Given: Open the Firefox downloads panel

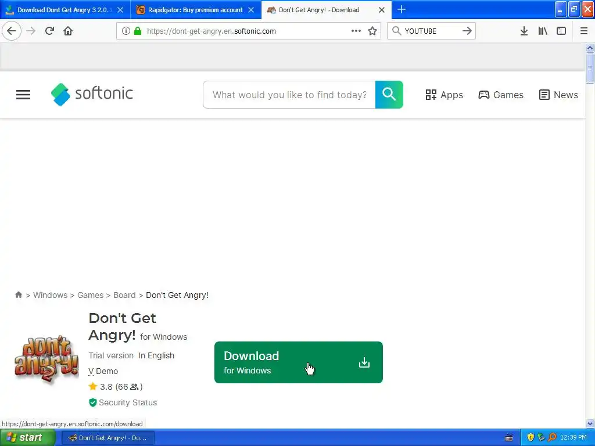Looking at the screenshot, I should 524,31.
